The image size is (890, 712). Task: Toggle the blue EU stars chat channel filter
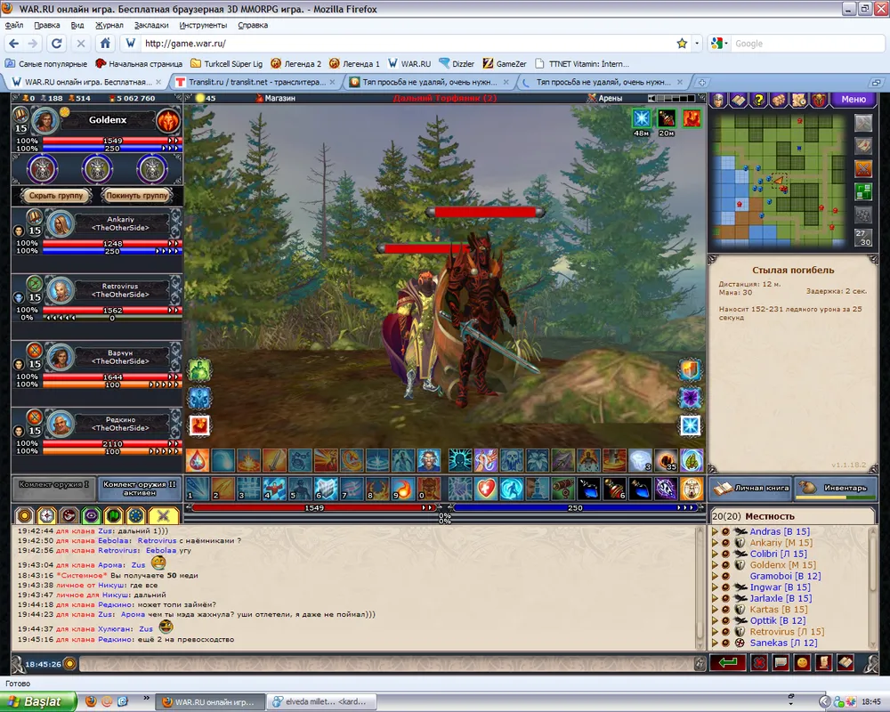[x=135, y=515]
